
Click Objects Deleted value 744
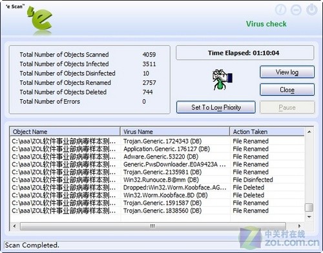coord(148,92)
